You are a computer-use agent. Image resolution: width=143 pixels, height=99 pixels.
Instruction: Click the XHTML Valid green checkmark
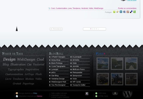pyautogui.click(x=96, y=96)
